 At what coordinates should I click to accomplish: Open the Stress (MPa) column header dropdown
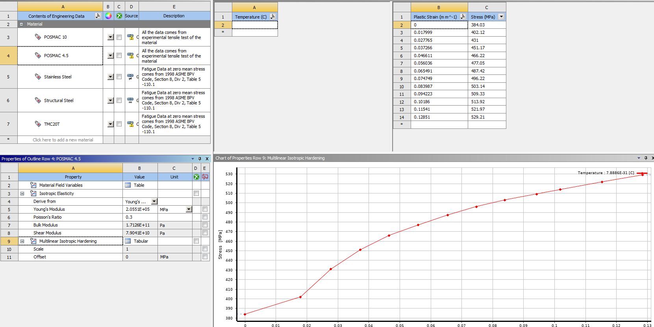point(501,17)
